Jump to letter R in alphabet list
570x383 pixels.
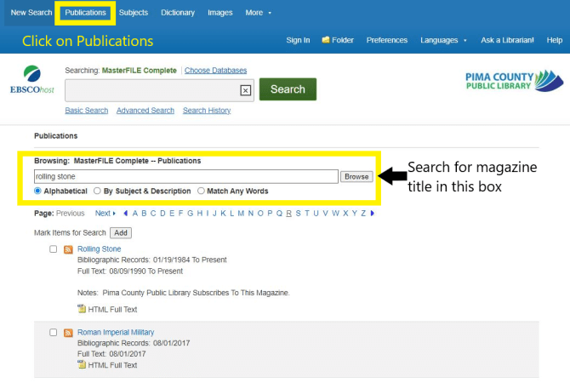click(288, 213)
